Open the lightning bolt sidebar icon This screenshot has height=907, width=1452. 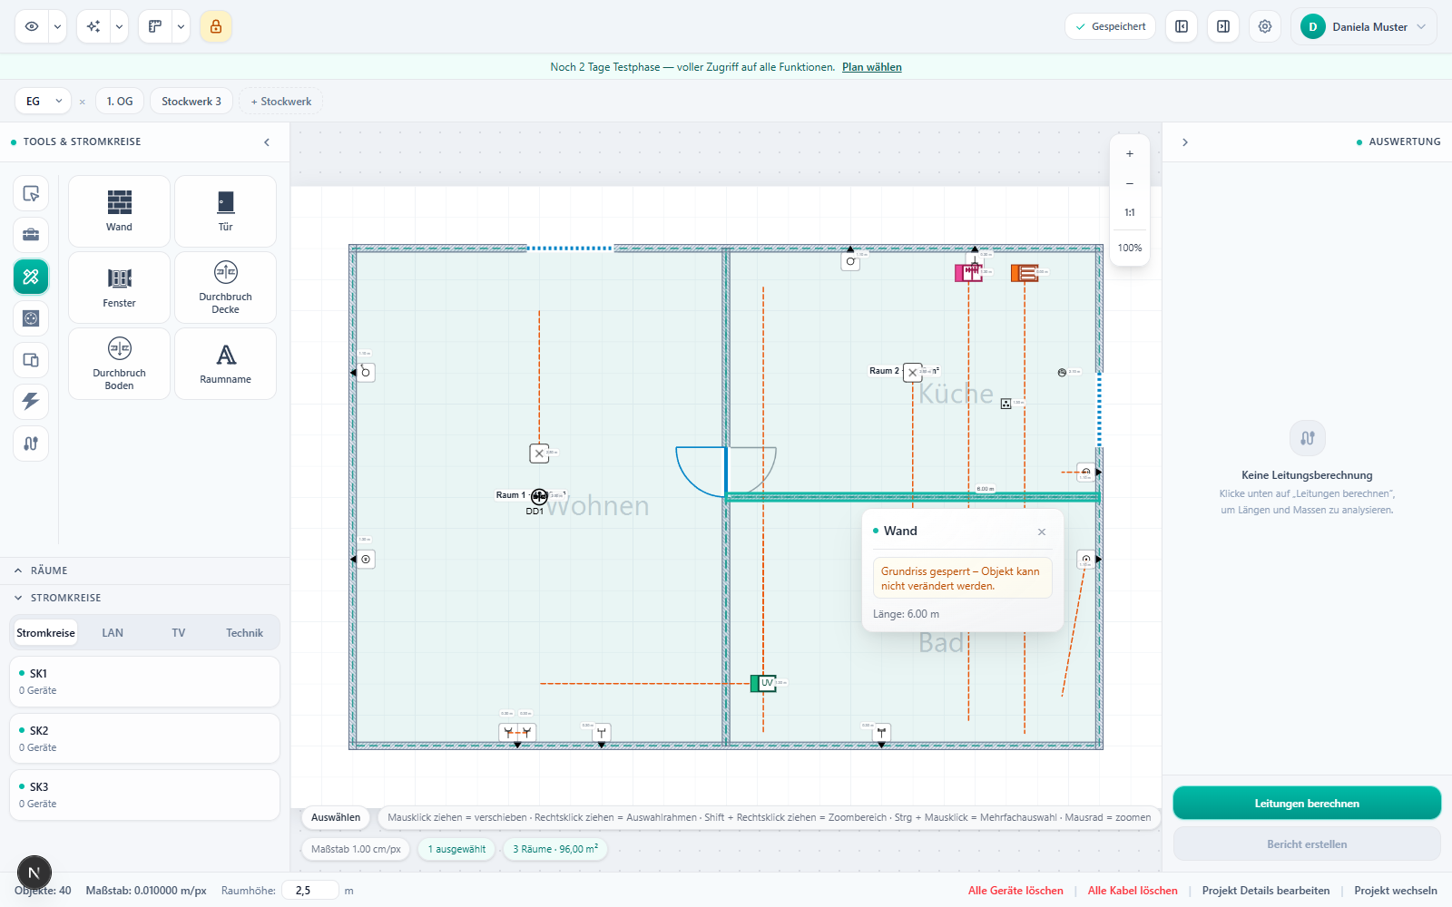click(31, 402)
